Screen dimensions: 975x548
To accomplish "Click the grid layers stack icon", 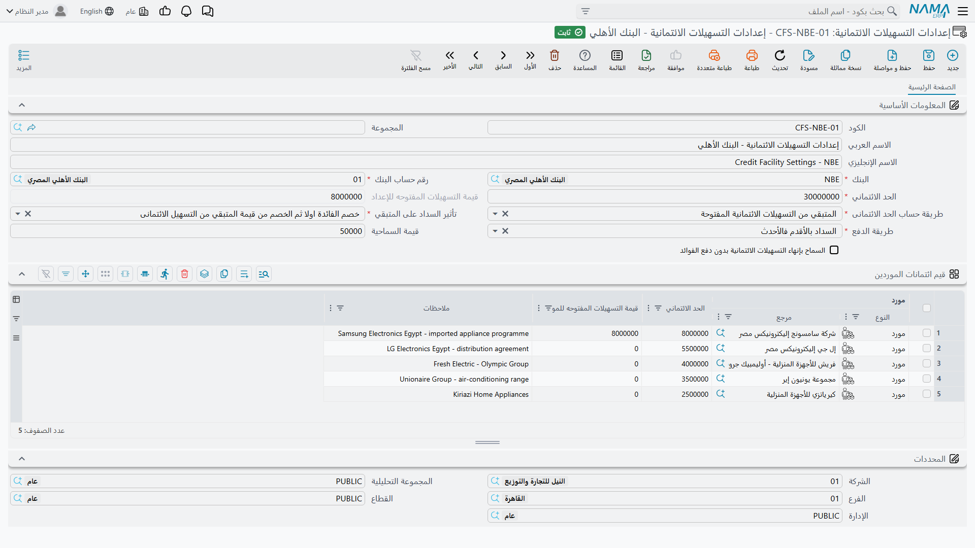I will 205,274.
